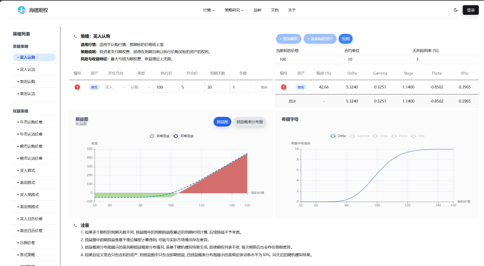Click the terminal prompt icon beside 注意
Screen dimensions: 484x266
point(75,225)
